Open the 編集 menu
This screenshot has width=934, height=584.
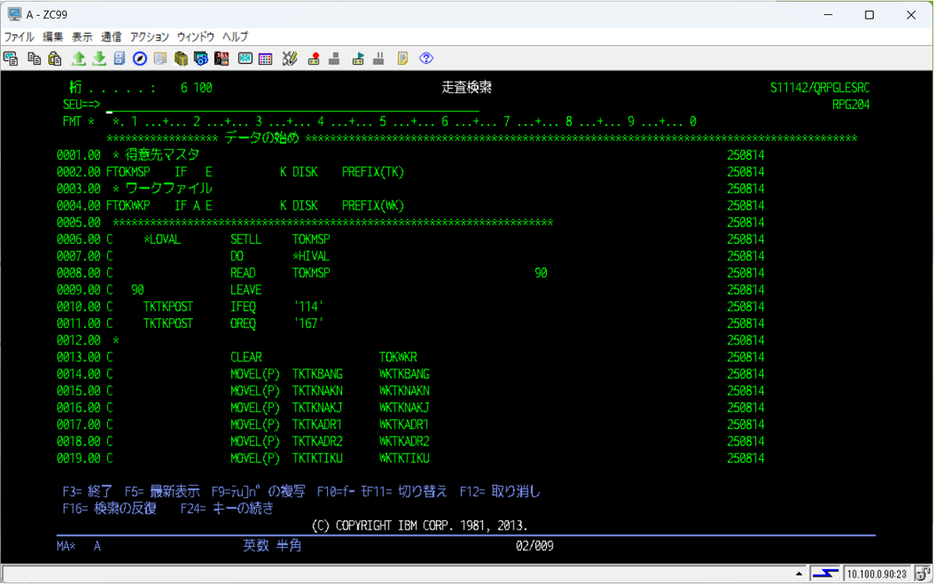[x=53, y=37]
